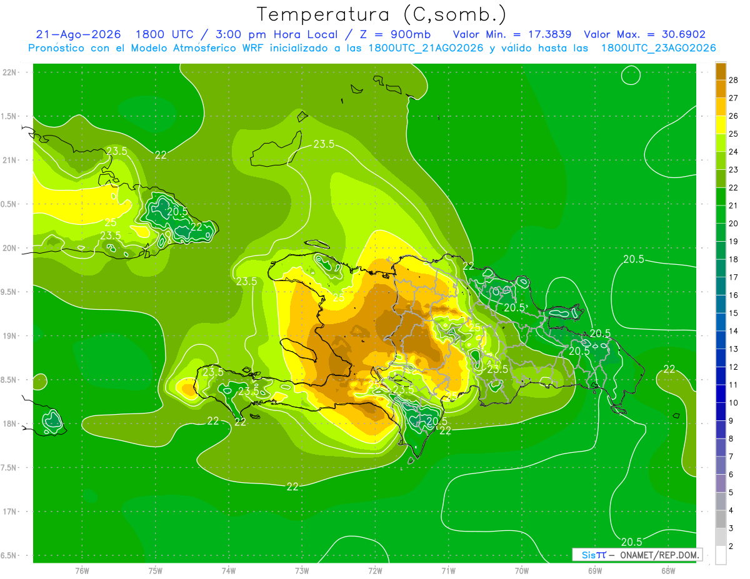Screen dimensions: 750x579
Task: Click the legend scale label "10"
Action: pyautogui.click(x=734, y=403)
